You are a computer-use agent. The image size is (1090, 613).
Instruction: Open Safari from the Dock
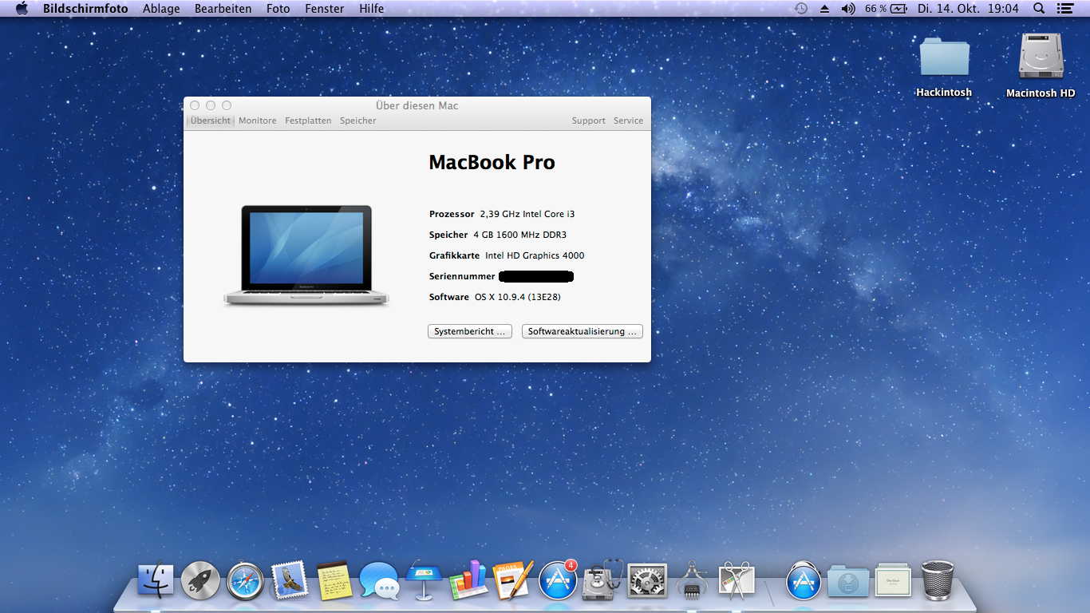pos(245,580)
